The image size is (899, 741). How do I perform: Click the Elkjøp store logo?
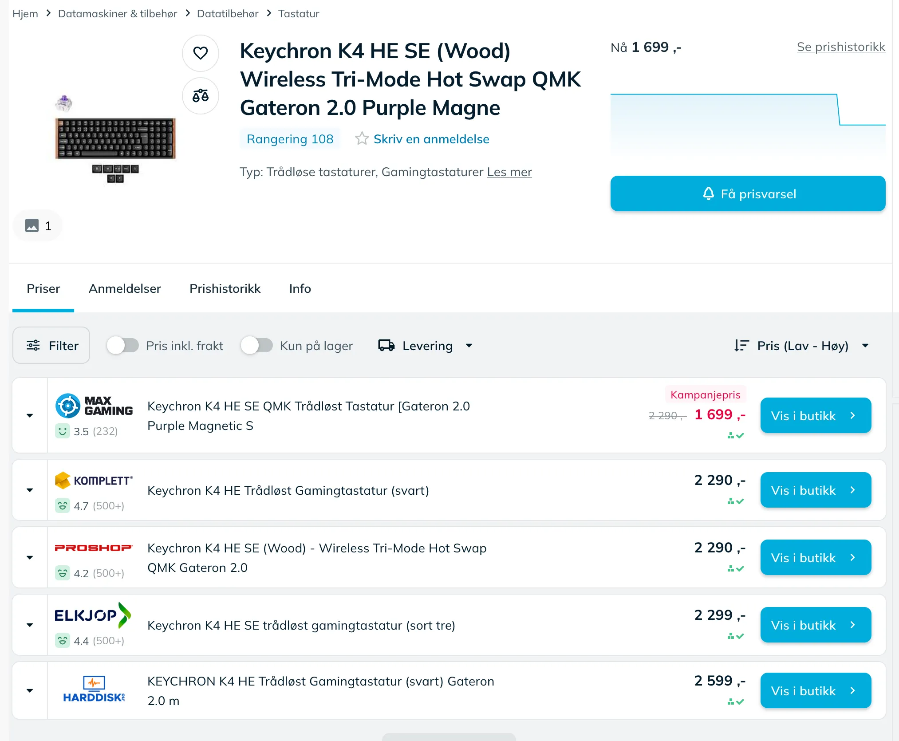[93, 615]
